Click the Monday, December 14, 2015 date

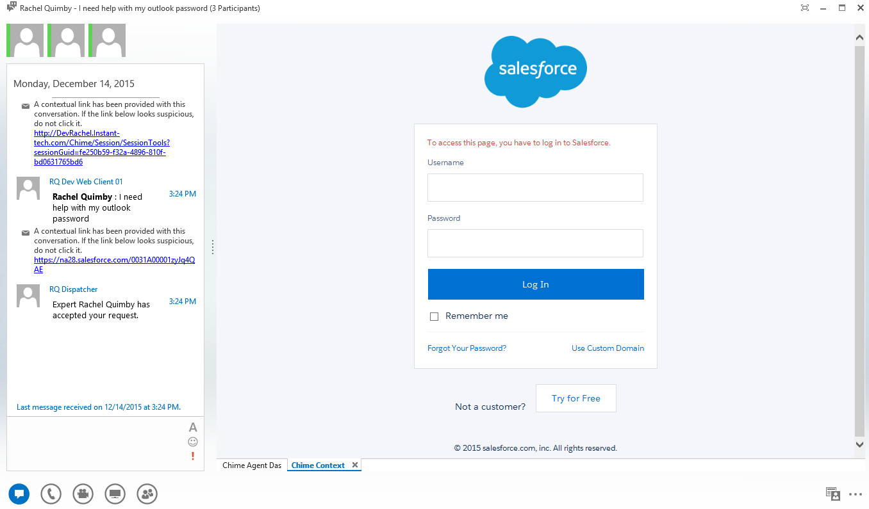point(74,84)
